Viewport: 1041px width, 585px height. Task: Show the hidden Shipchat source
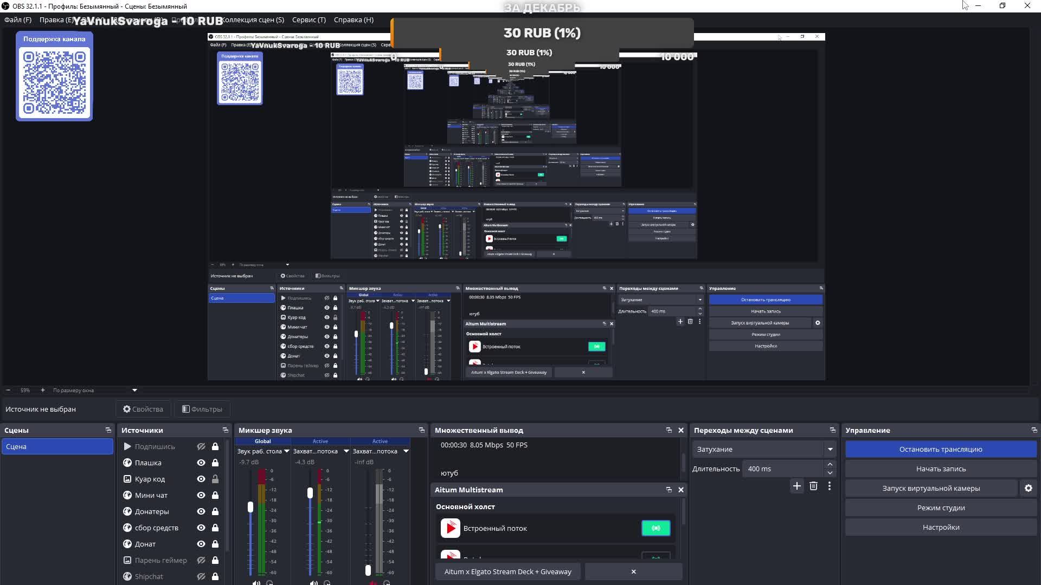(201, 576)
